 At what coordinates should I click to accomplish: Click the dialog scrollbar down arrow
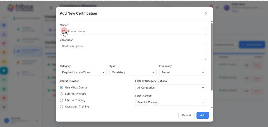[x=212, y=107]
